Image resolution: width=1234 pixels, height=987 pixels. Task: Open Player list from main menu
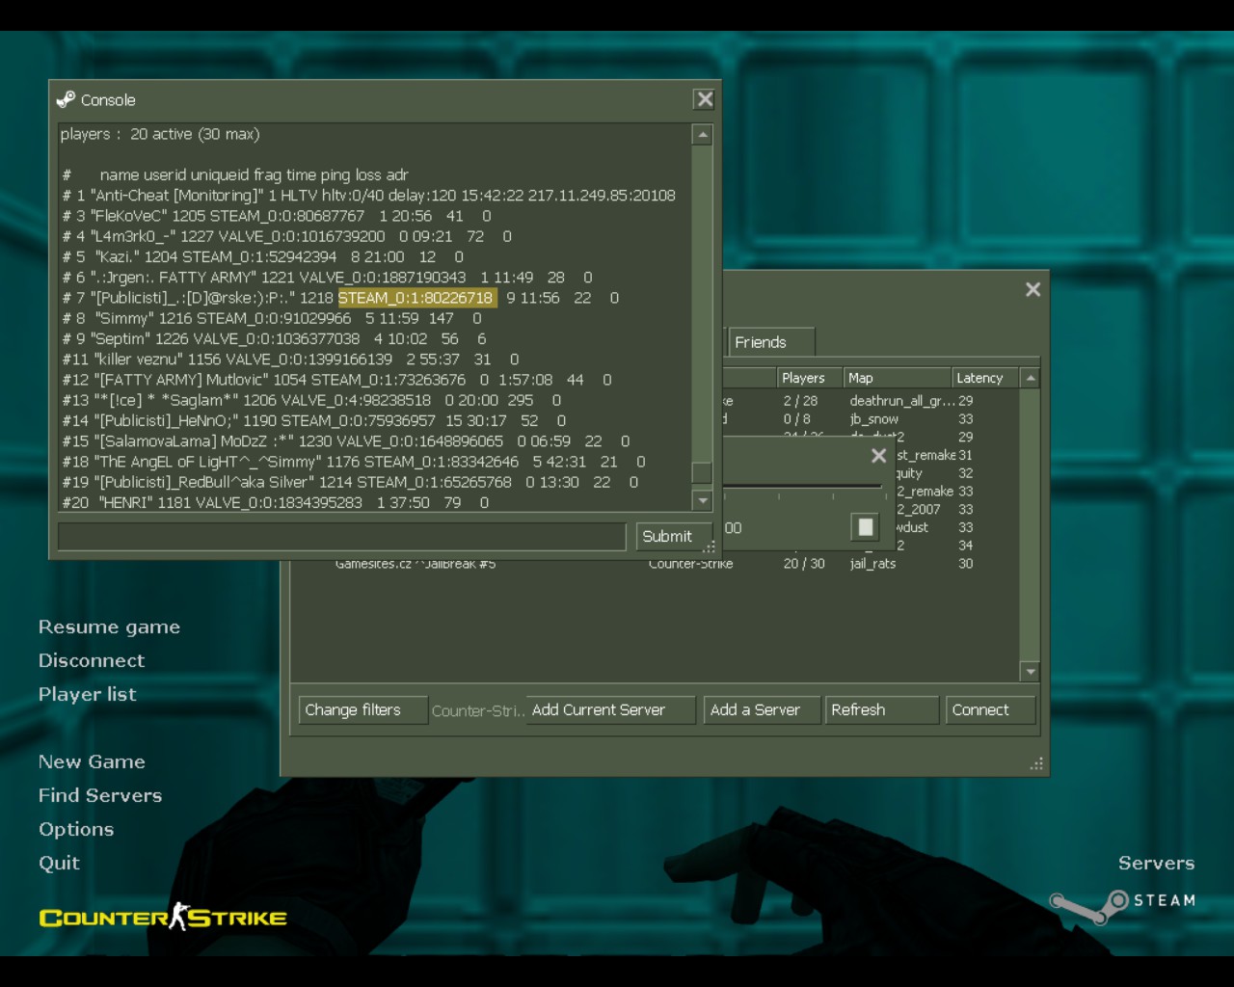(87, 694)
